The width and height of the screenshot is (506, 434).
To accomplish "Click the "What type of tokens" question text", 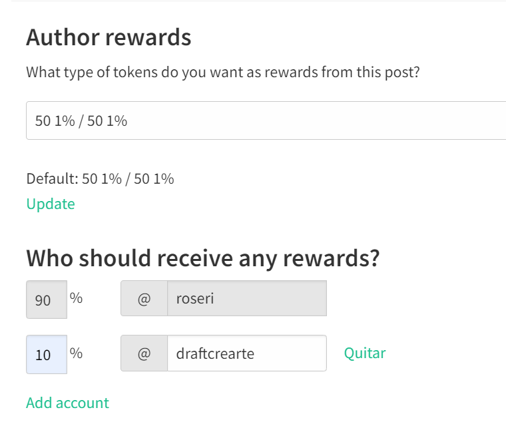I will [x=223, y=72].
